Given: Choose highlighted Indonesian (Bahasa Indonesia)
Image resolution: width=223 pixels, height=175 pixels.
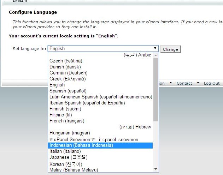Looking at the screenshot, I should tap(100, 145).
